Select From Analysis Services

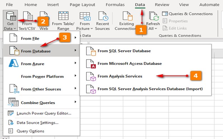(145, 76)
